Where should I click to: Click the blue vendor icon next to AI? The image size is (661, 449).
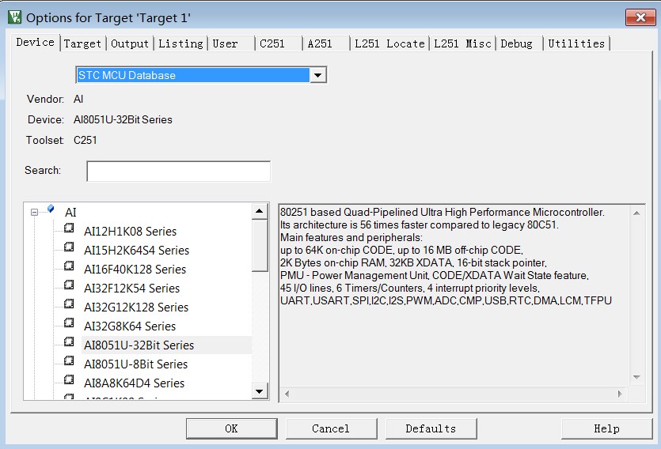[x=51, y=209]
